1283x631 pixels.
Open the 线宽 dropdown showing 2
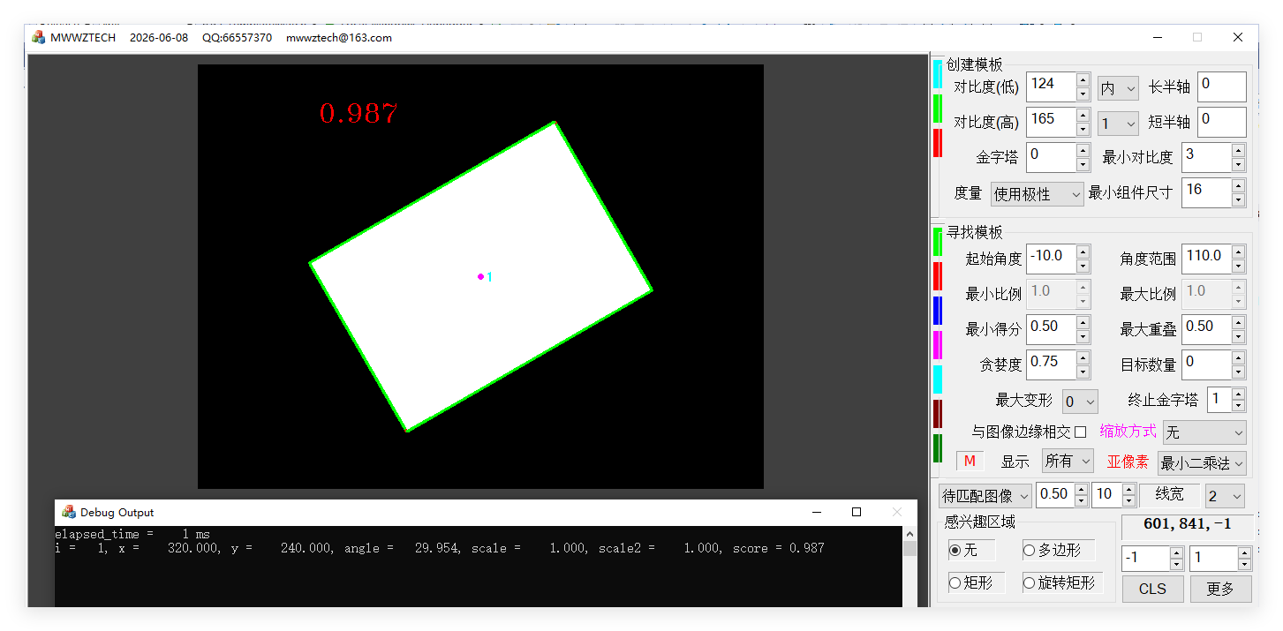(1225, 495)
